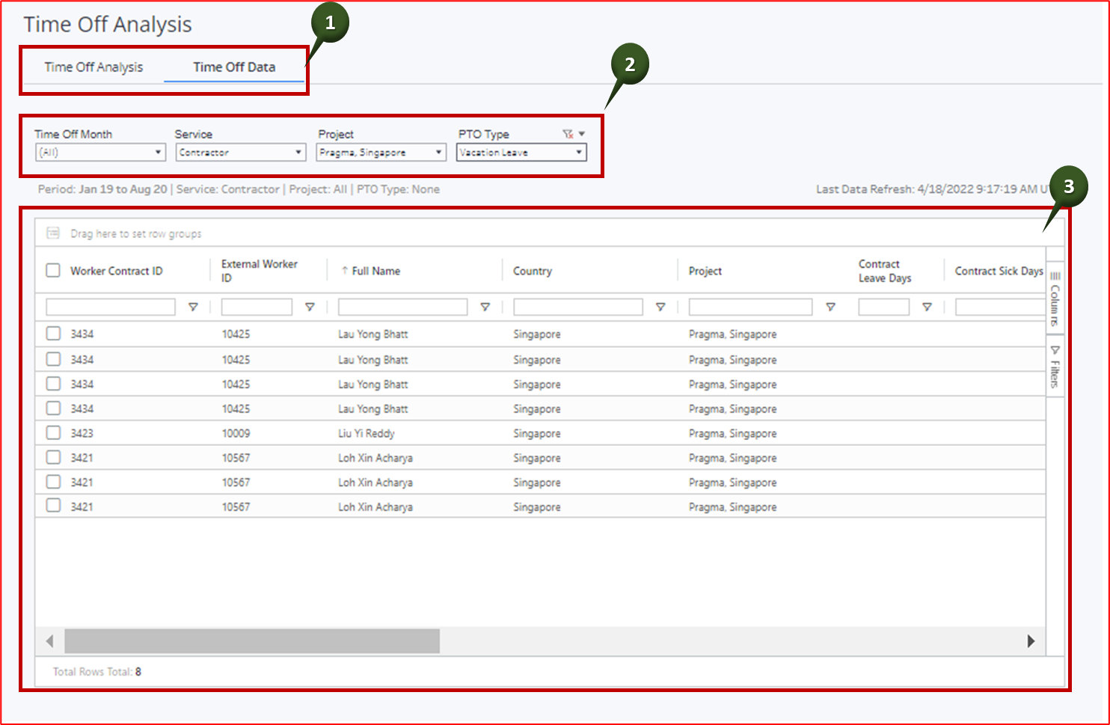Clear the PTO Type filter using the red funnel icon

click(x=568, y=132)
